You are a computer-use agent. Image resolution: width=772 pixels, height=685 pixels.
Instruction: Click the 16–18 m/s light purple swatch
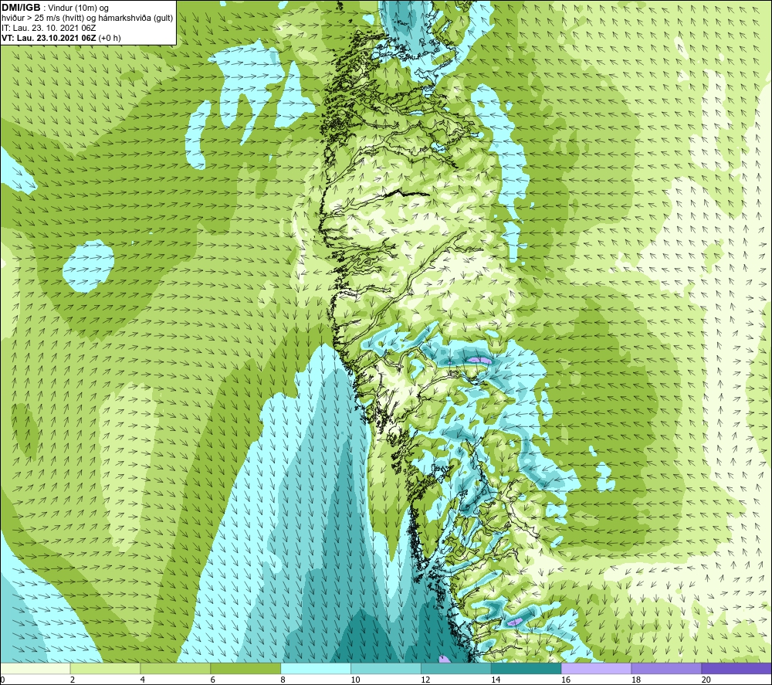[x=596, y=668]
